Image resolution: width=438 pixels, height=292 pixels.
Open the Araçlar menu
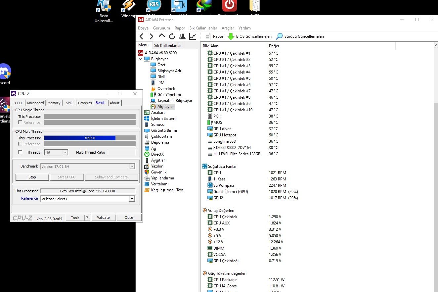click(x=228, y=28)
